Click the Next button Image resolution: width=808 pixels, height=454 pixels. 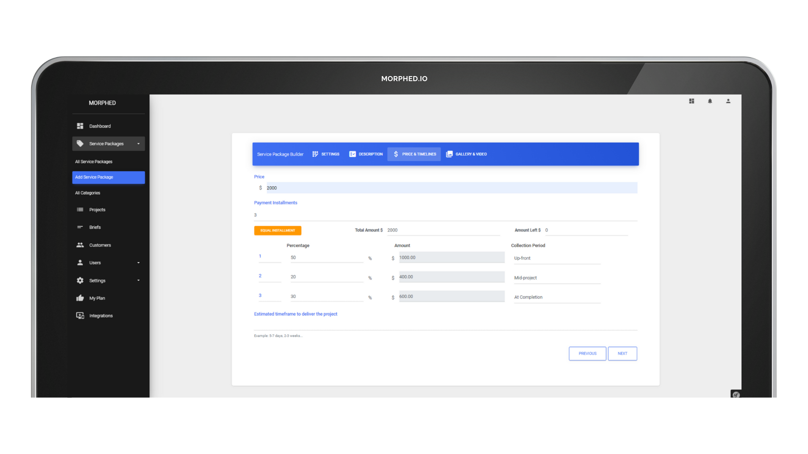pyautogui.click(x=622, y=354)
